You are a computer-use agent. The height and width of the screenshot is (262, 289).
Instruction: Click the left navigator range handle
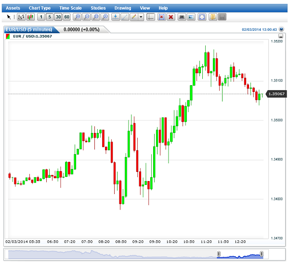(219, 254)
